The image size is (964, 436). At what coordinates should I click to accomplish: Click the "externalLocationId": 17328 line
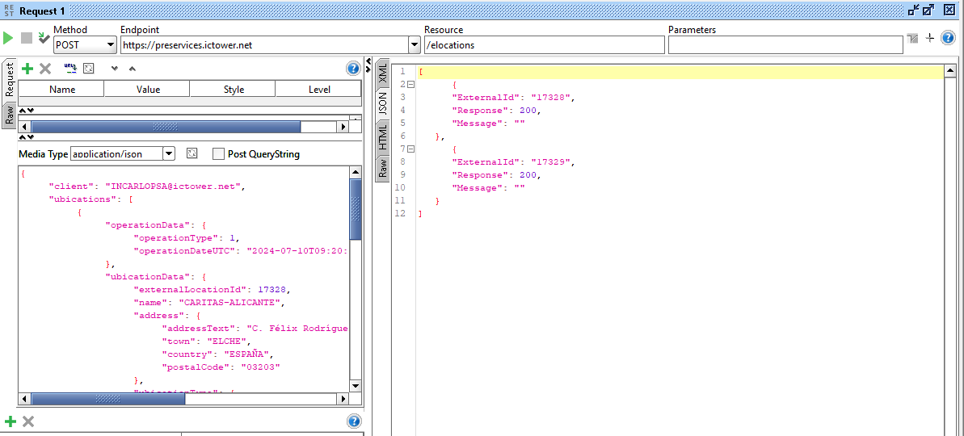212,289
